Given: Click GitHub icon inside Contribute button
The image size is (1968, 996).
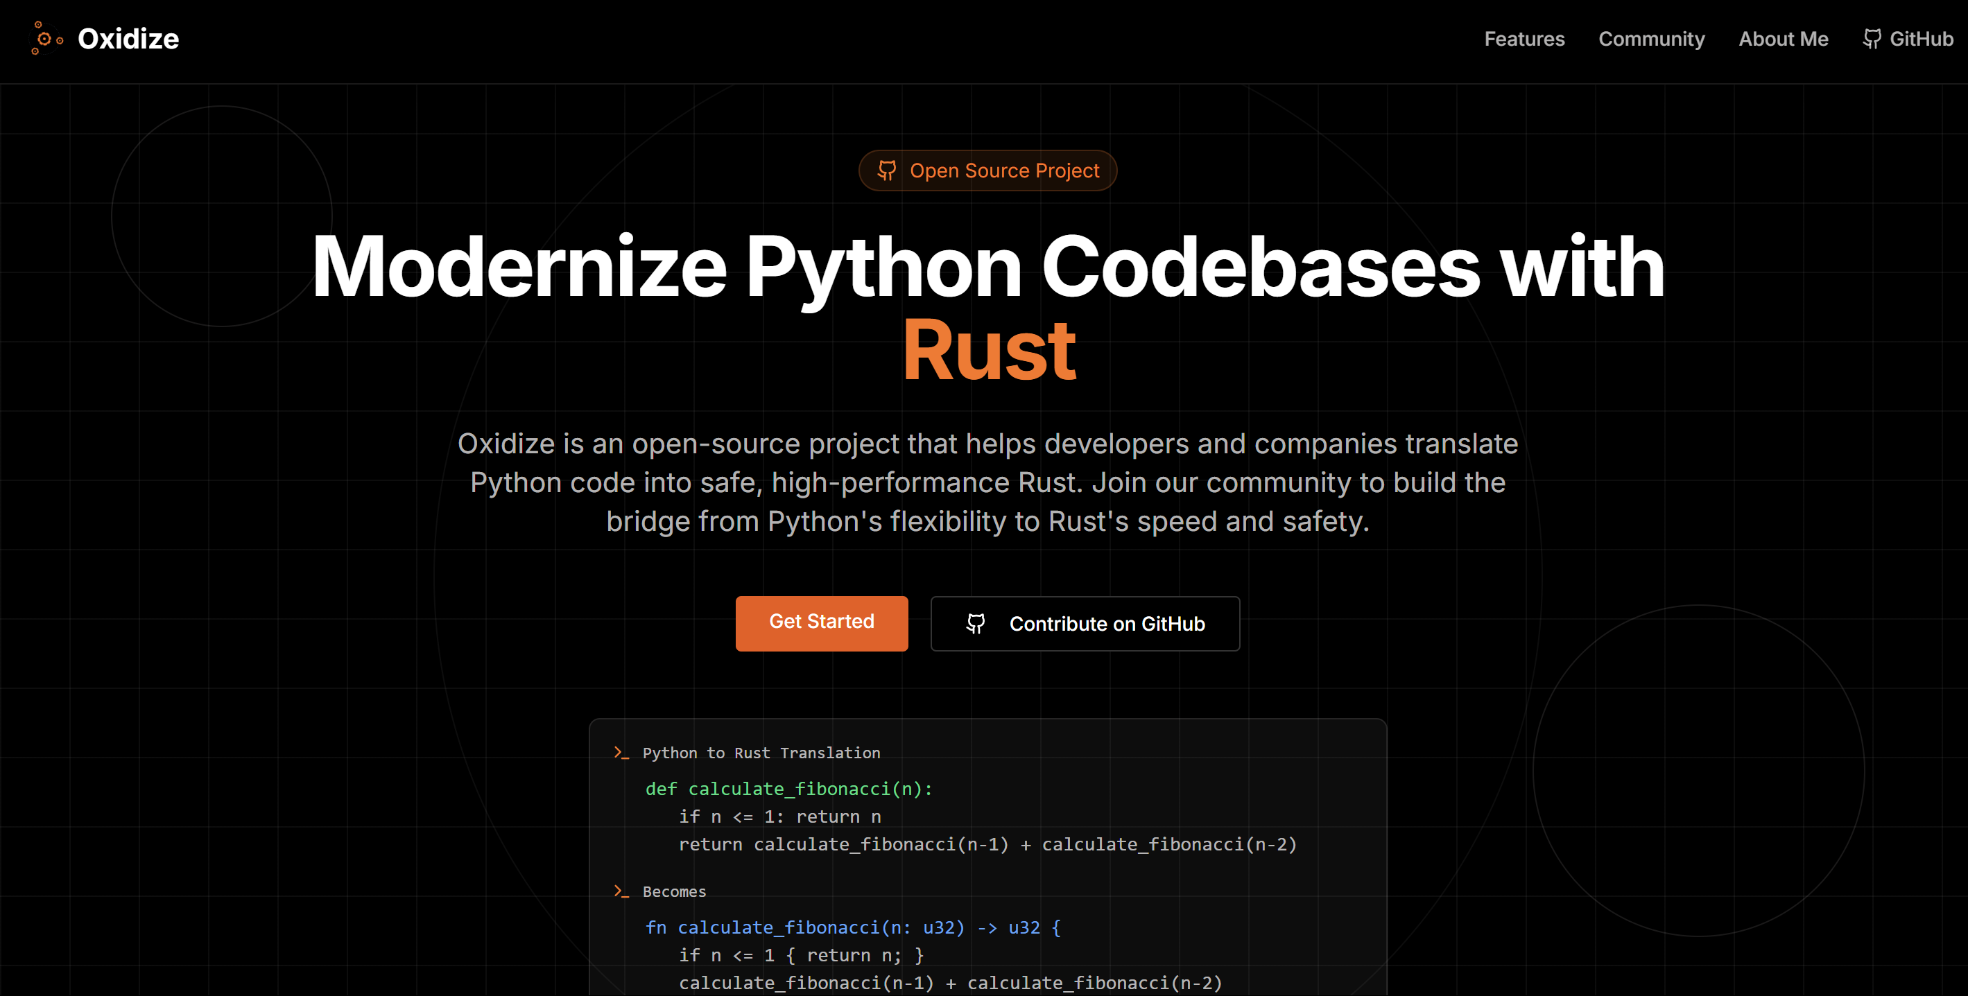Looking at the screenshot, I should click(975, 623).
